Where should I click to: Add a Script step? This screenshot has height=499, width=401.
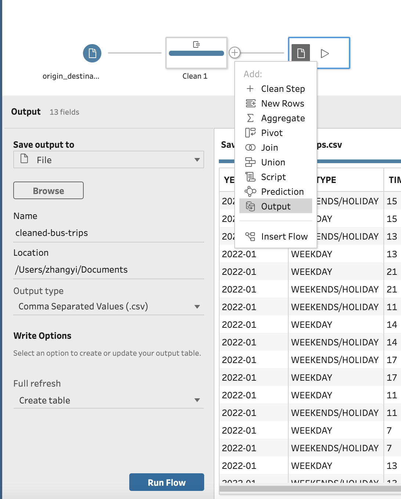coord(273,177)
